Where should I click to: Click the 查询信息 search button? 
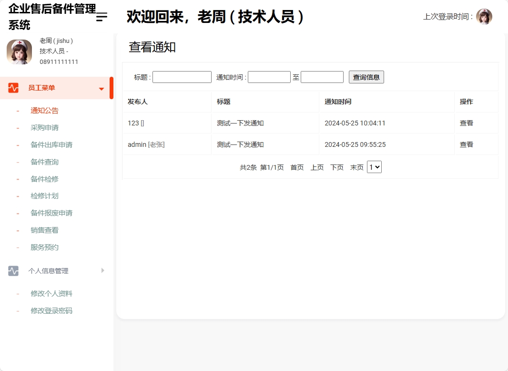click(366, 76)
